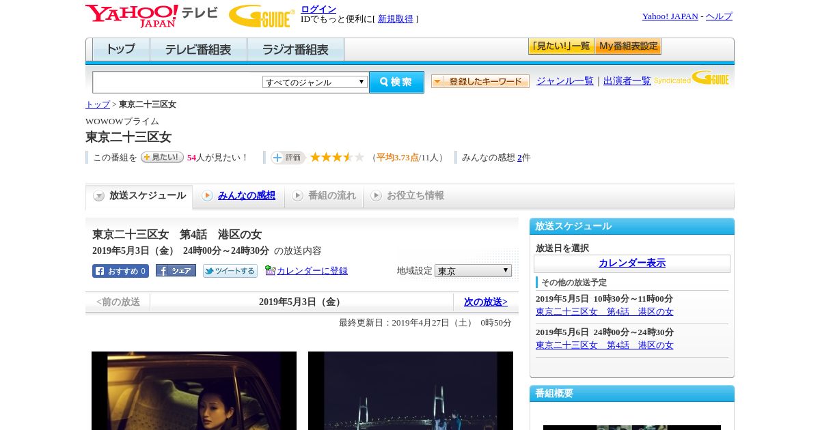Select the トップ navigation tab
This screenshot has height=430, width=820.
(121, 50)
